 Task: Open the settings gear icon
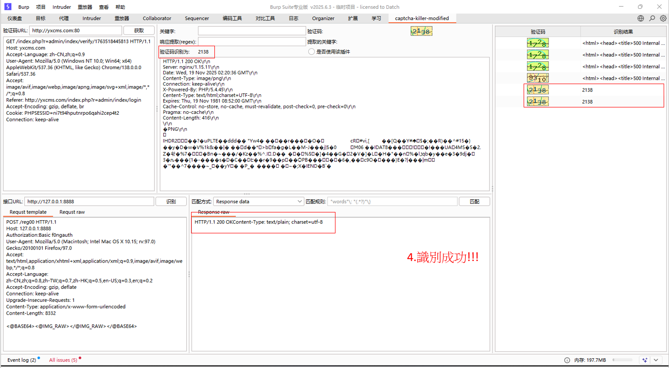[663, 18]
